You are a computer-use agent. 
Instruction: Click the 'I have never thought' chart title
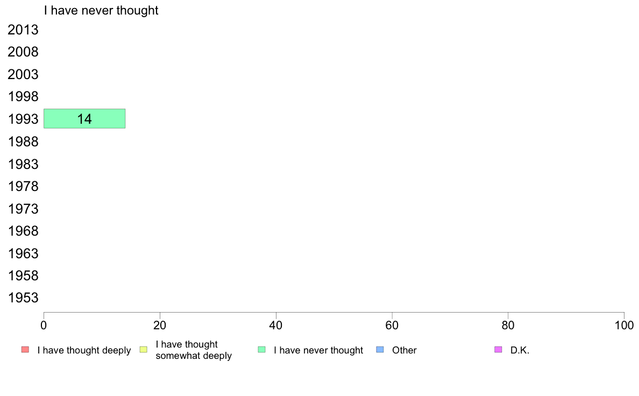[101, 11]
